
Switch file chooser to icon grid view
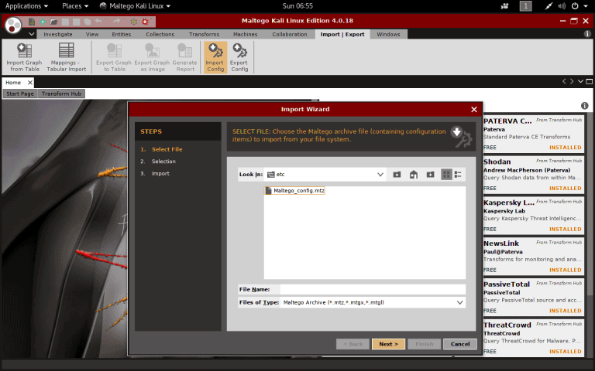click(446, 175)
